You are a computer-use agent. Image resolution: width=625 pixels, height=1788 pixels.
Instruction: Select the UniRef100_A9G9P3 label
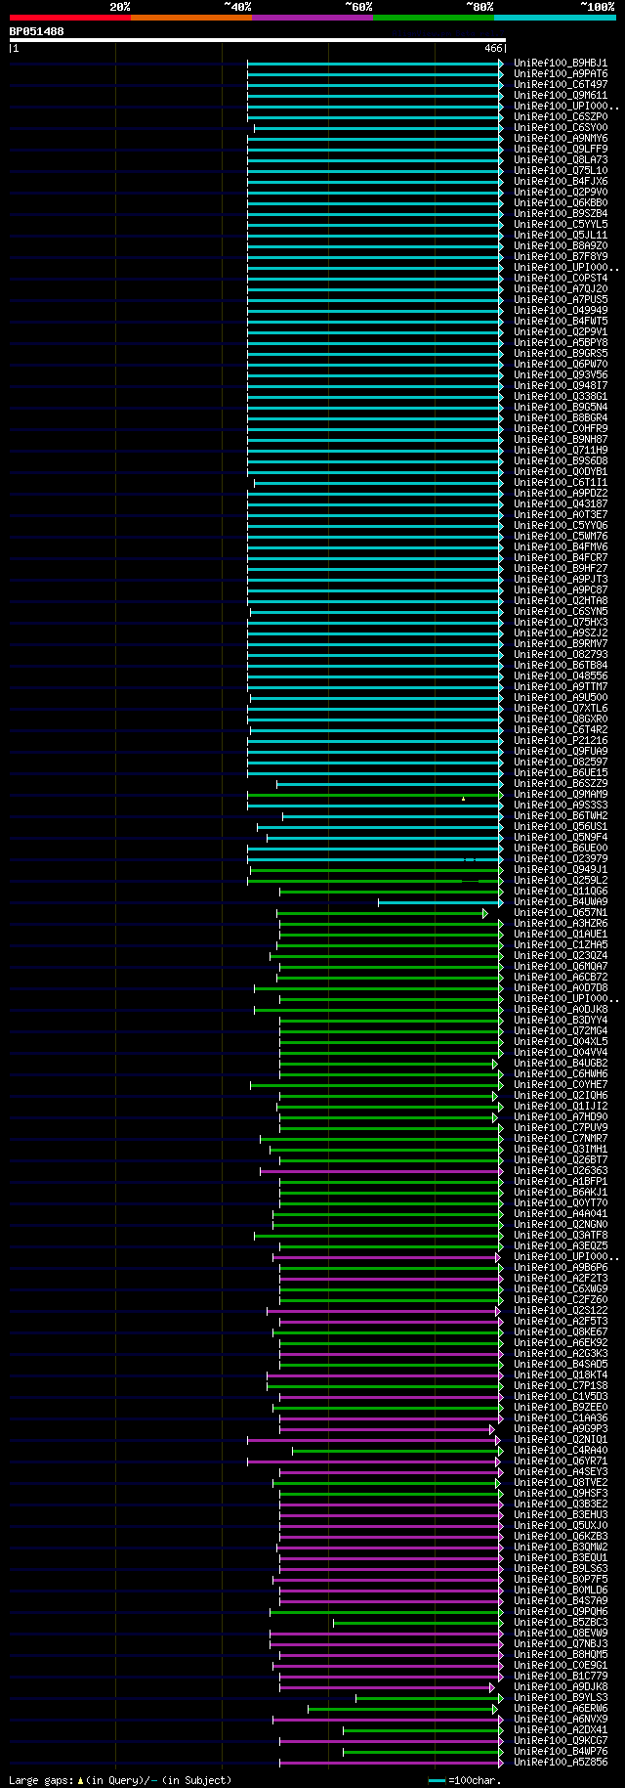pyautogui.click(x=561, y=1428)
